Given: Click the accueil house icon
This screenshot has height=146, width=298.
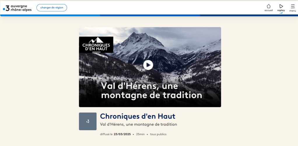Looking at the screenshot, I should (269, 6).
